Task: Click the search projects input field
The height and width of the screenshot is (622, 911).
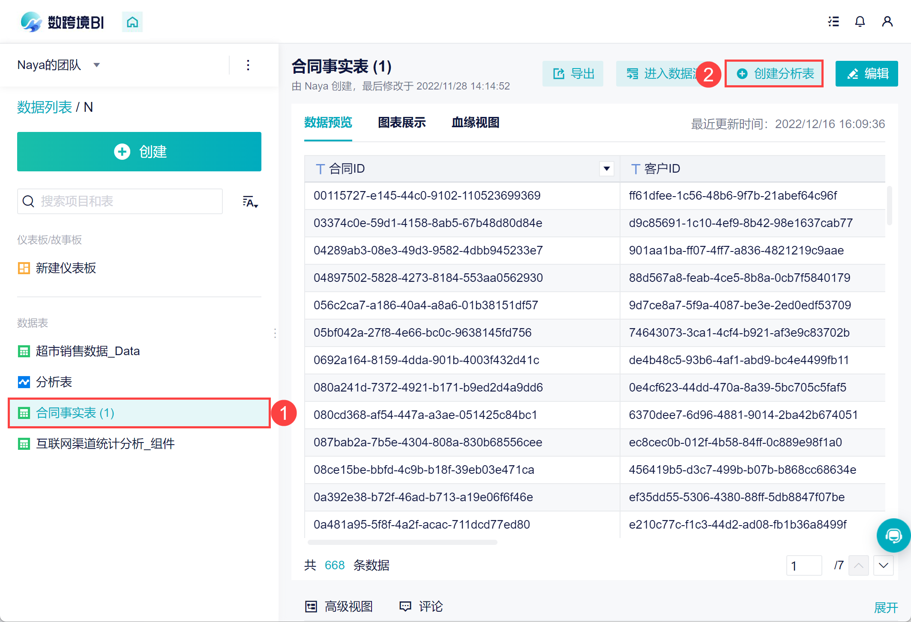Action: tap(120, 201)
